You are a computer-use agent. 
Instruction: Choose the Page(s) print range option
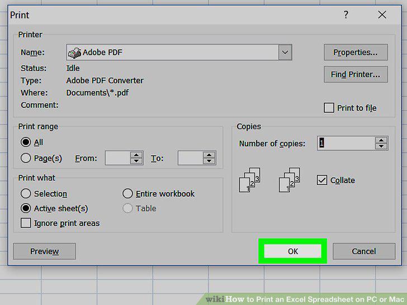click(26, 158)
